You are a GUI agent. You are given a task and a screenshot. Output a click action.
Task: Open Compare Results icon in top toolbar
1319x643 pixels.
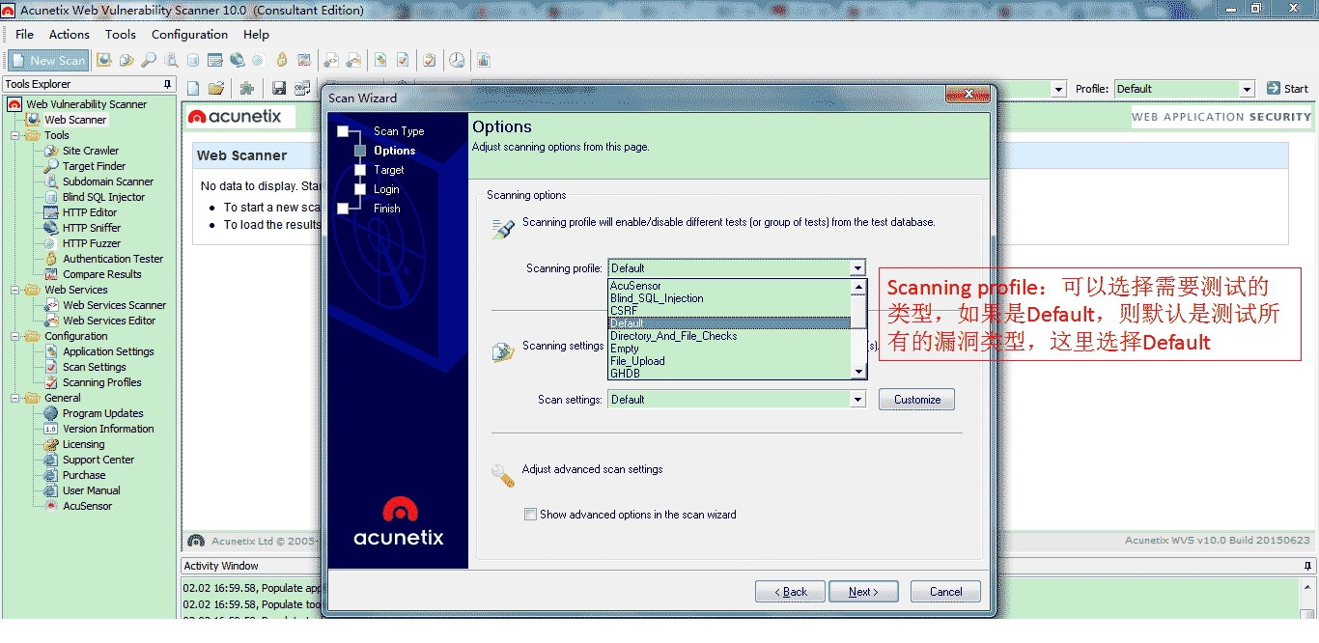[304, 60]
